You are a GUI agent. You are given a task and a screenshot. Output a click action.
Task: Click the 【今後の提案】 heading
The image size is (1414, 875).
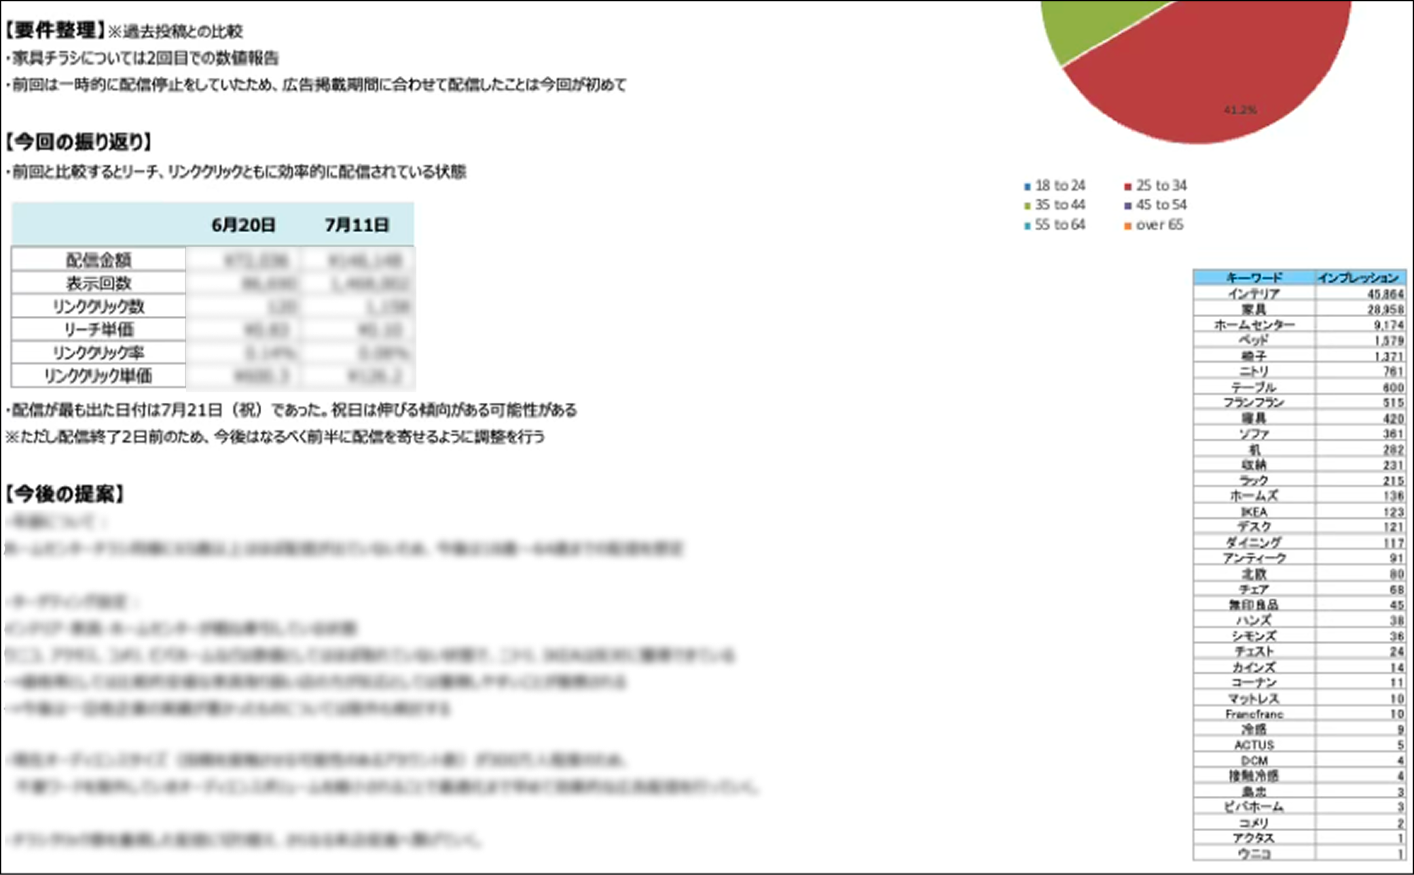pyautogui.click(x=65, y=494)
